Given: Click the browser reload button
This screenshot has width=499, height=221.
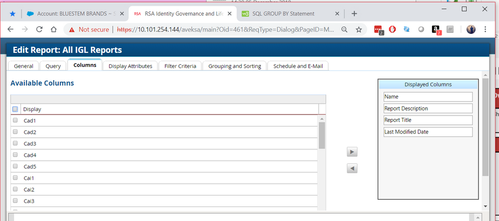Looking at the screenshot, I should (39, 30).
